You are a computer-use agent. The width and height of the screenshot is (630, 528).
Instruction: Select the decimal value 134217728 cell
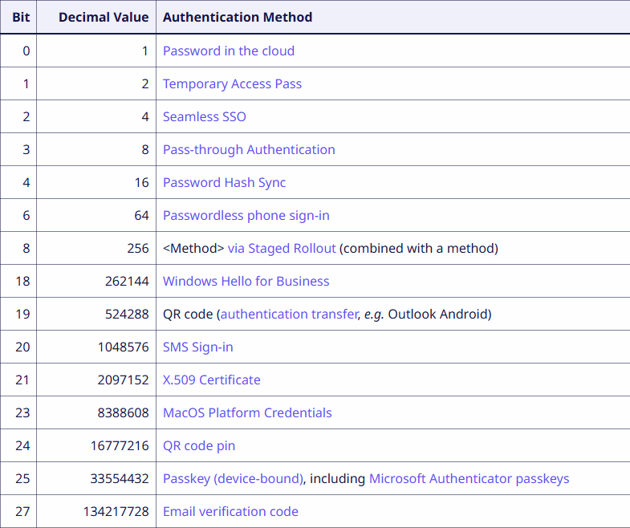pyautogui.click(x=96, y=512)
